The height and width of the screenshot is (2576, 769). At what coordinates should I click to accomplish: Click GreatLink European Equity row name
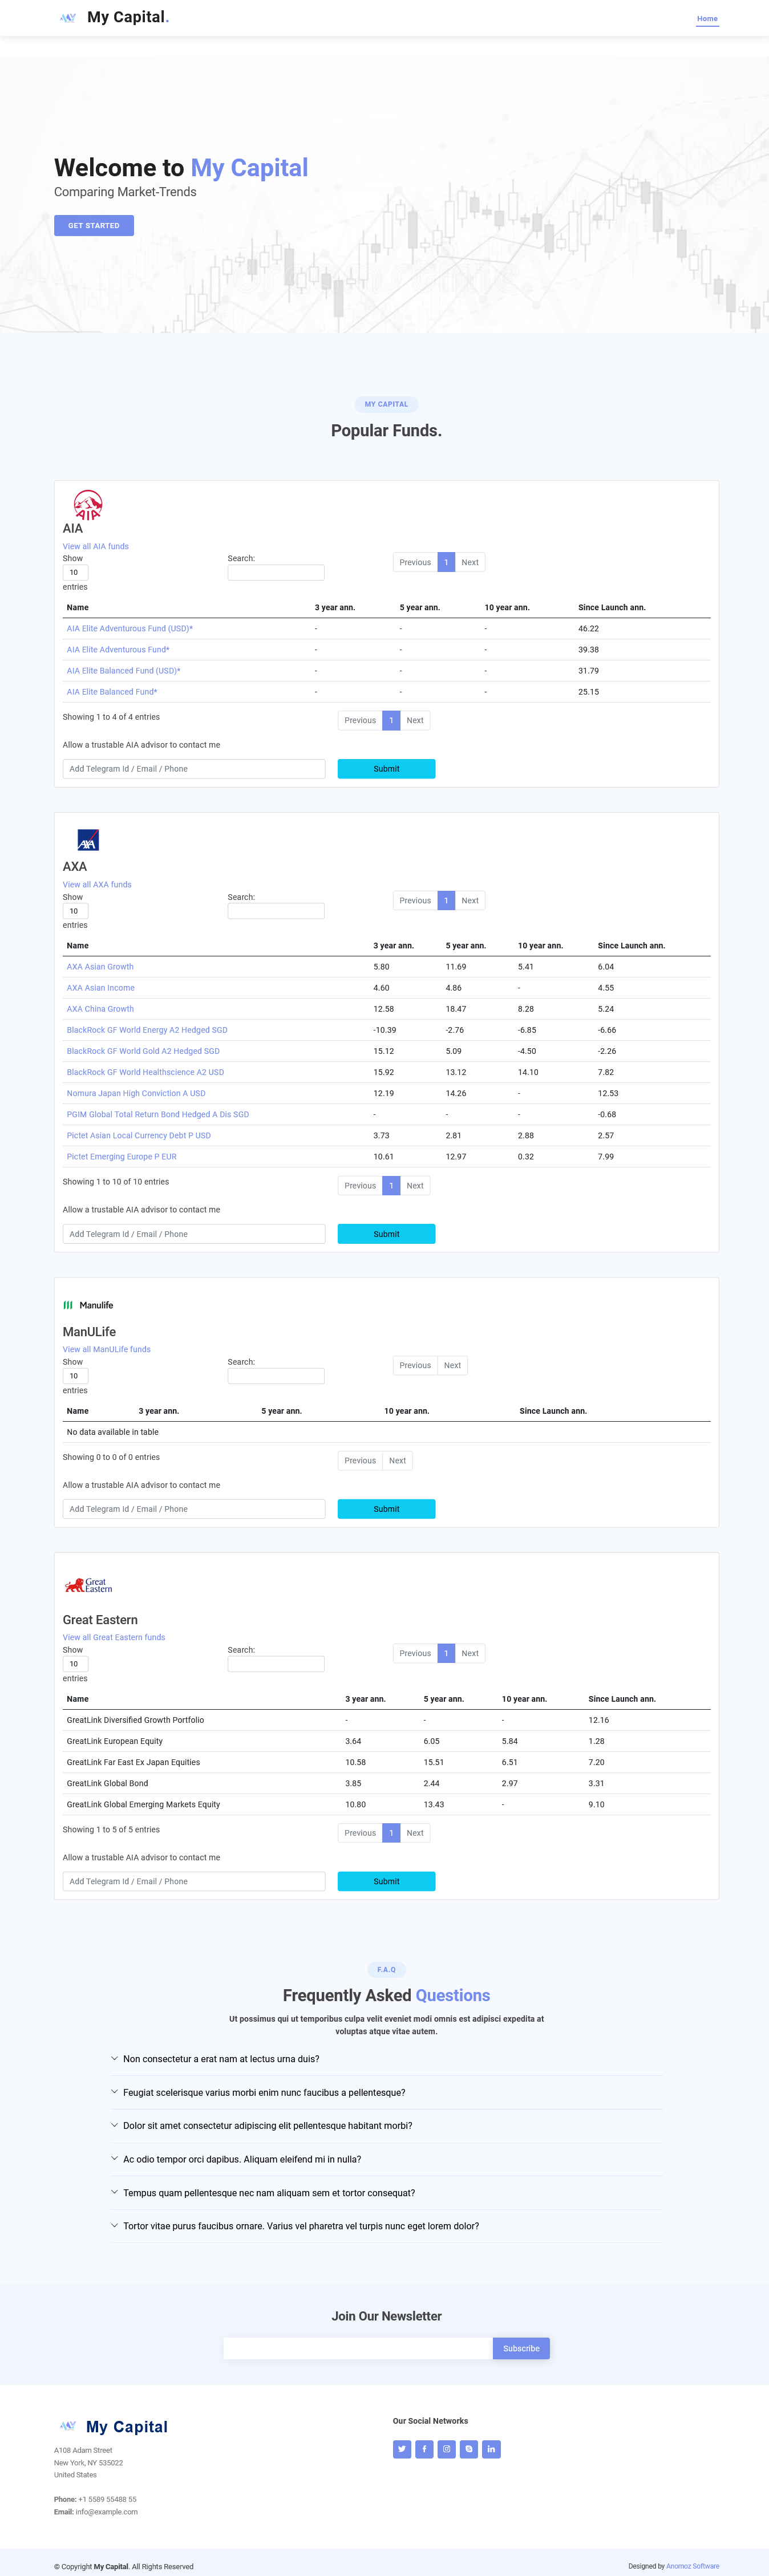point(115,1741)
